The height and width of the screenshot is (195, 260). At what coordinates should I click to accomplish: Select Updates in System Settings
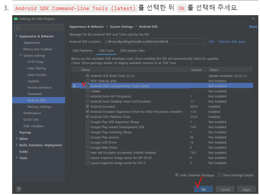click(33, 81)
